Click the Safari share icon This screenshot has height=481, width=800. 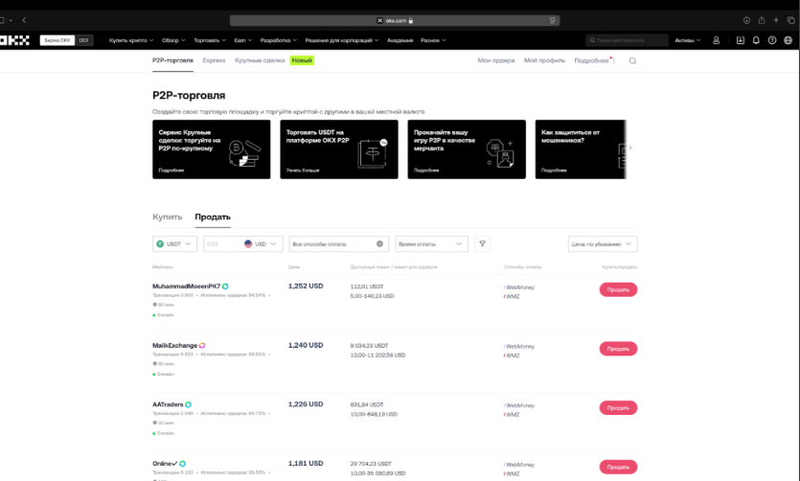[x=762, y=20]
